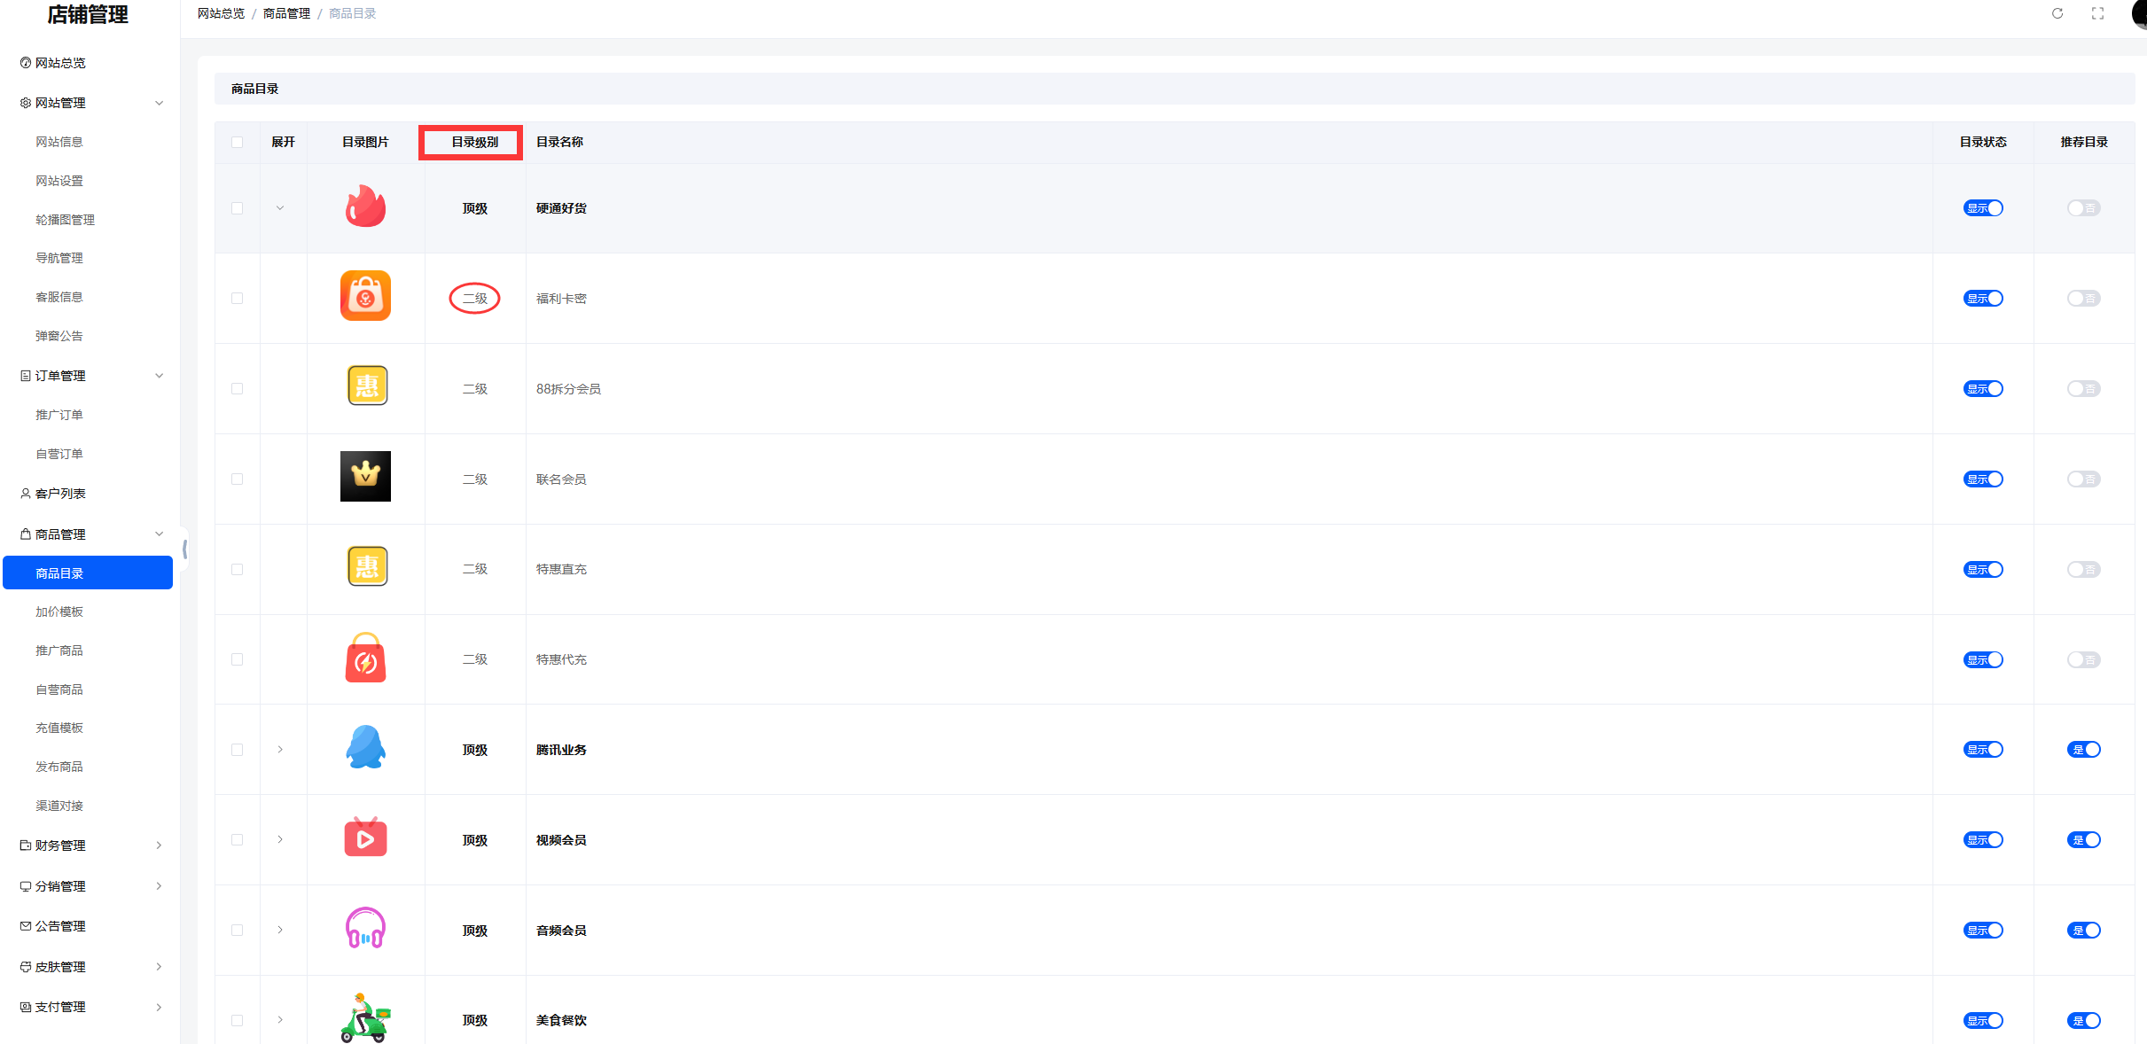Click the QQ penguin icon for 腾讯业务

point(365,747)
